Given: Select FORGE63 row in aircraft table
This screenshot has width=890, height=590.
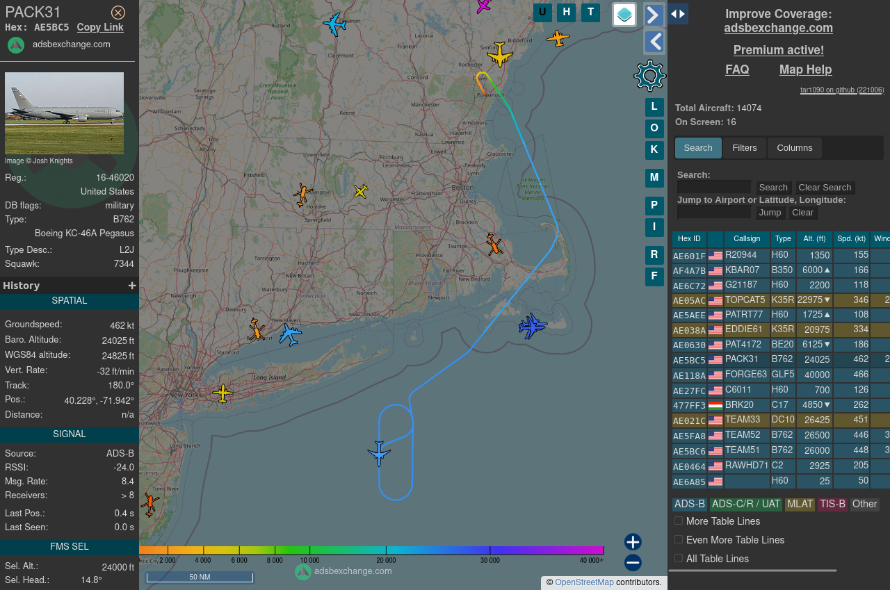Looking at the screenshot, I should click(781, 375).
